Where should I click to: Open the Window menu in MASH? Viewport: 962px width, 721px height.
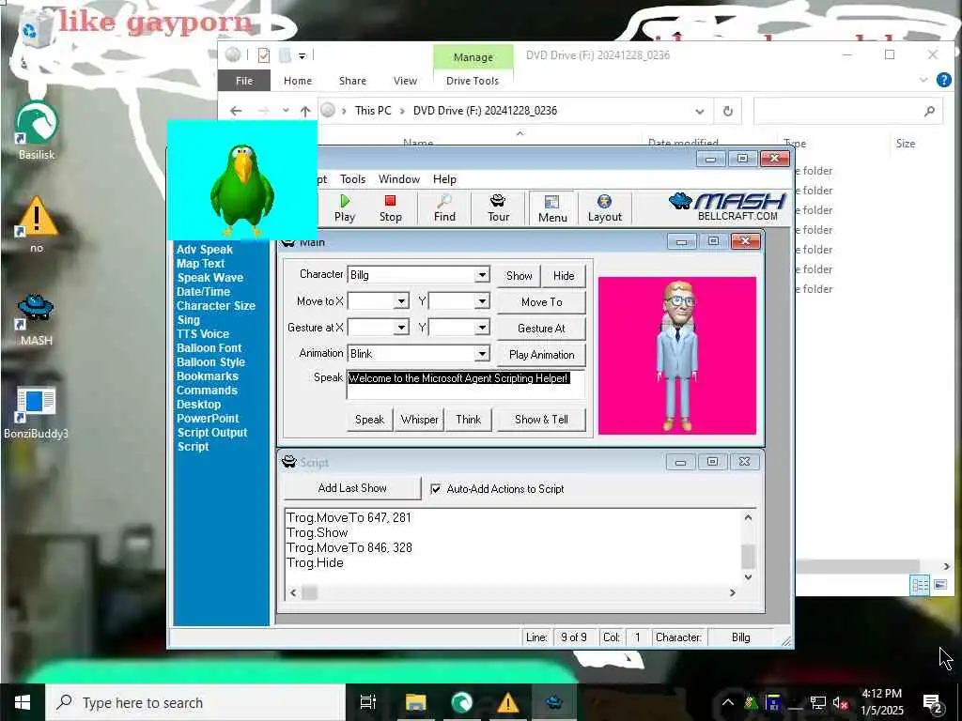pos(398,179)
